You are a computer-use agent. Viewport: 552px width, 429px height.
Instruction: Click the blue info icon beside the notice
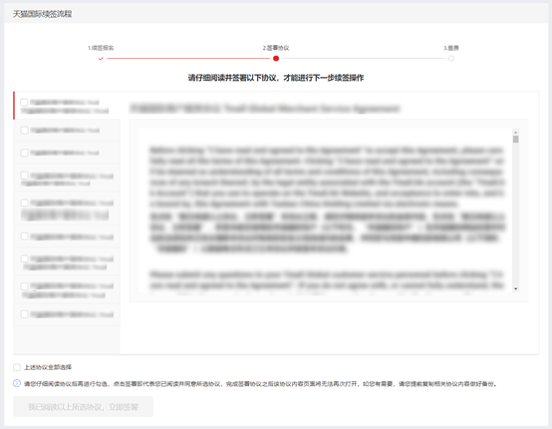[17, 383]
